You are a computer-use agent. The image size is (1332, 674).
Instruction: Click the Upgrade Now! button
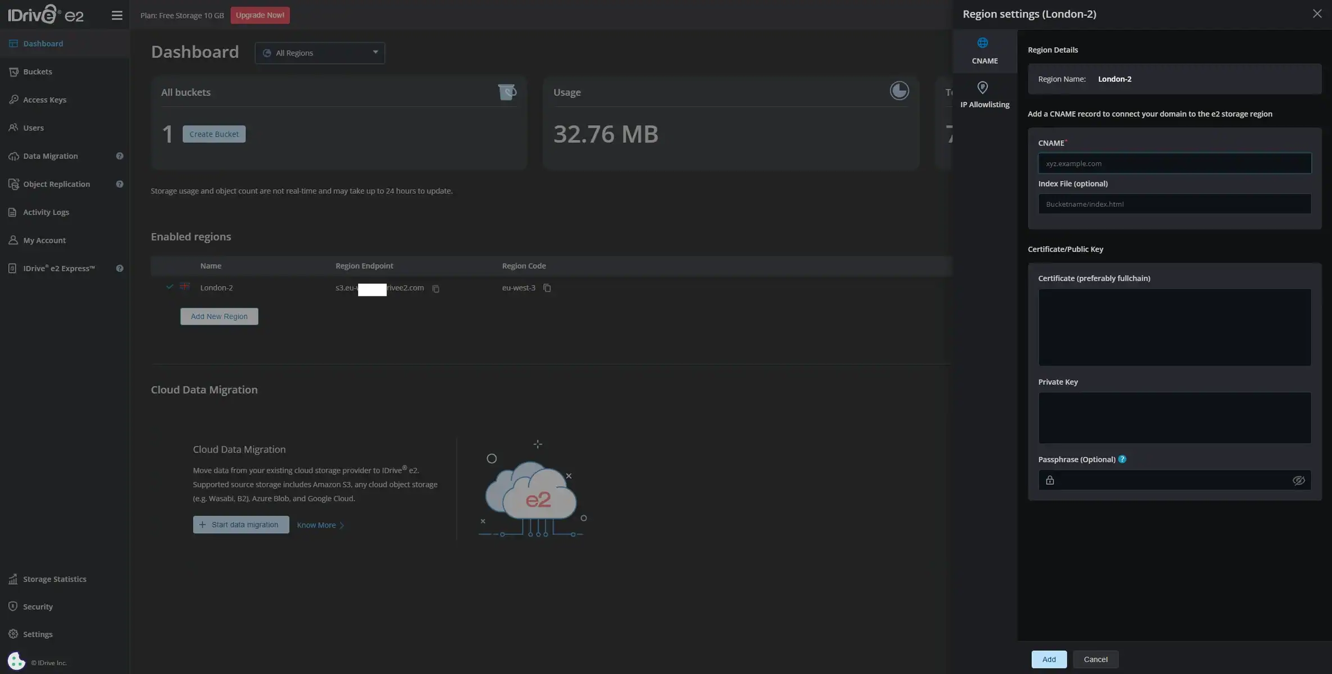pyautogui.click(x=260, y=15)
